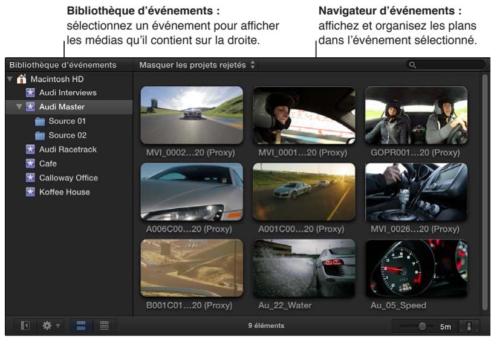Viewport: 491px width, 338px height.
Task: Collapse the Macintosh HD disclosure triangle
Action: click(x=10, y=79)
